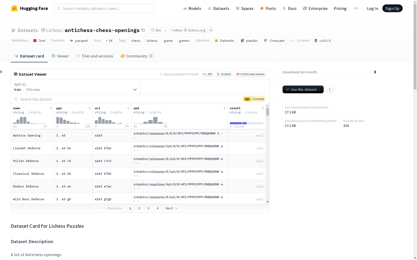Viewport: 417px width, 260px height.
Task: Select the Wild Boar Defence cell
Action: point(32,199)
